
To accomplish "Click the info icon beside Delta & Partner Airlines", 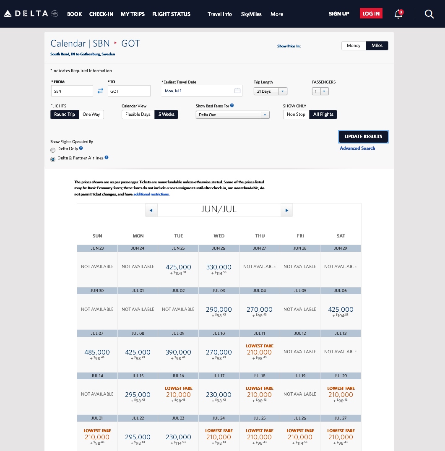I will coord(106,157).
